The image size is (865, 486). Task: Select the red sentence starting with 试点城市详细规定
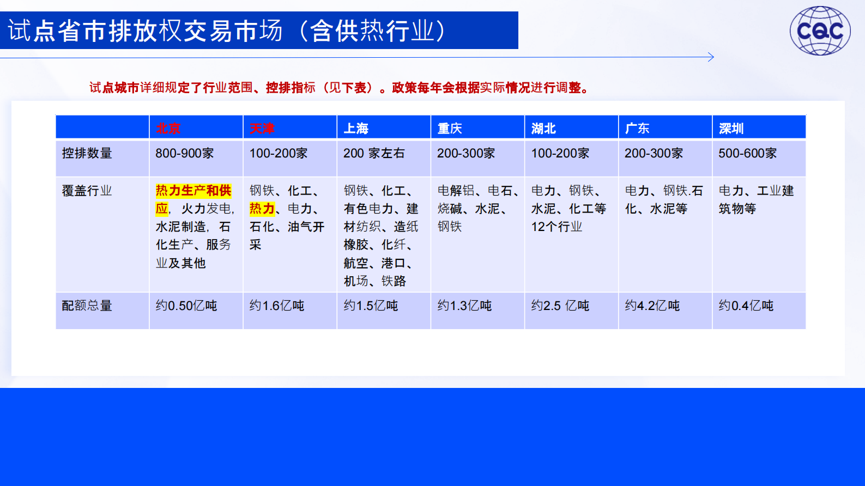(x=341, y=88)
